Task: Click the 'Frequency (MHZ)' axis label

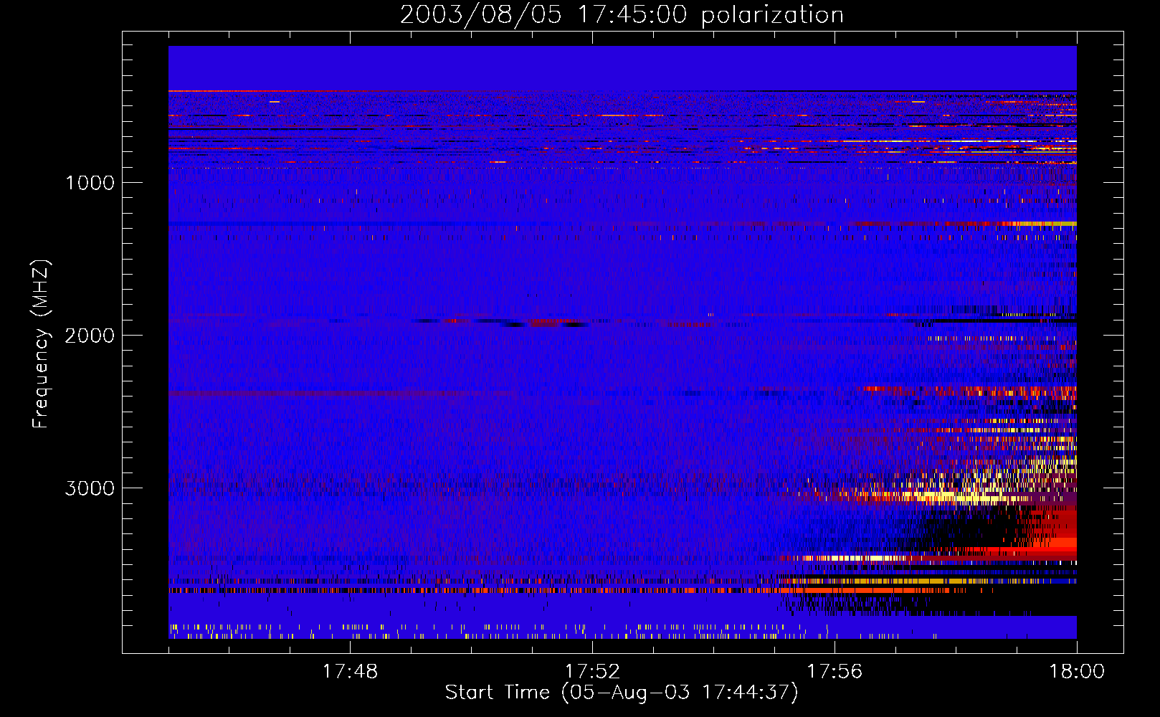Action: 41,344
